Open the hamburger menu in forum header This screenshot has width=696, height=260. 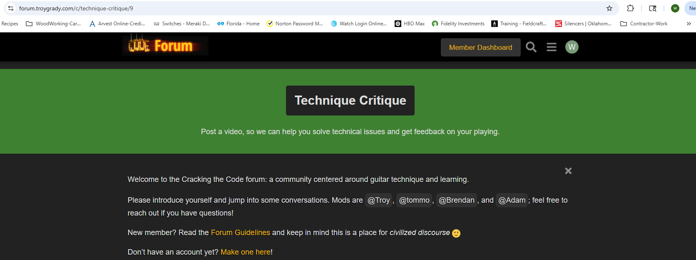552,47
